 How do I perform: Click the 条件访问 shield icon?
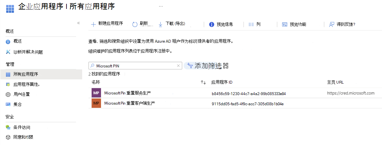(x=8, y=128)
